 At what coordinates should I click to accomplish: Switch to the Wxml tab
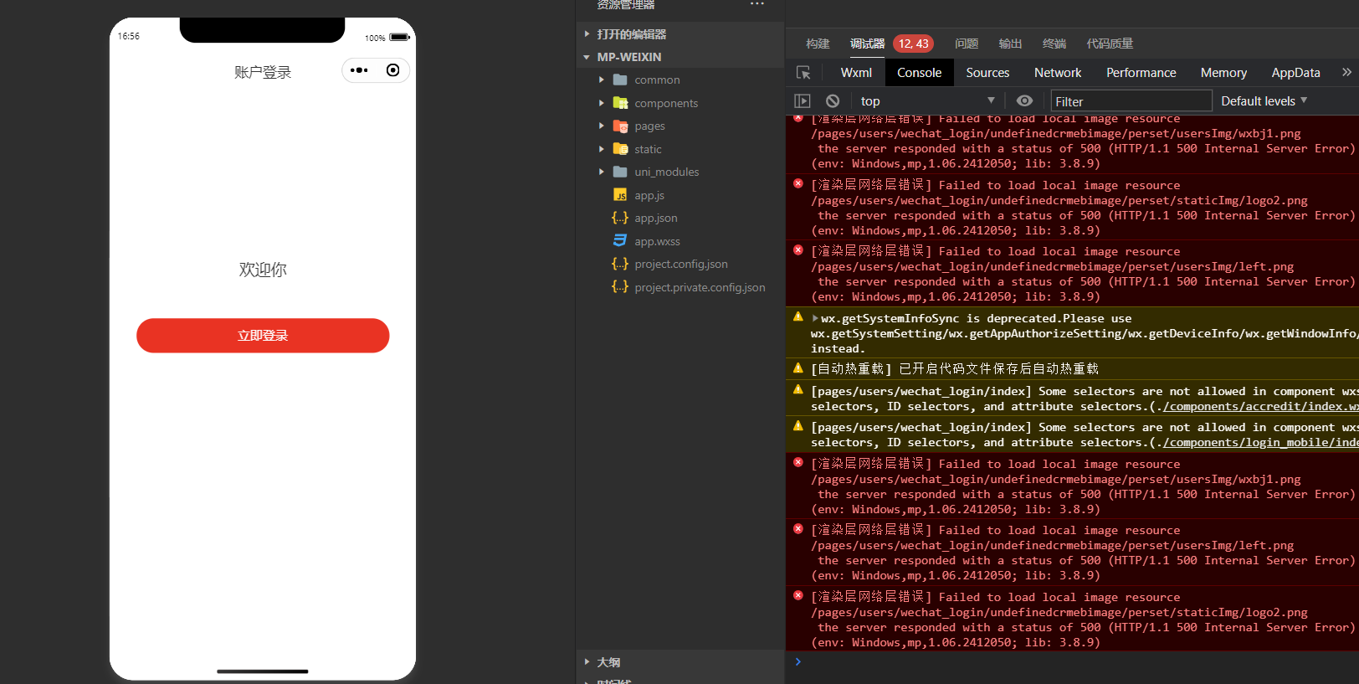(856, 73)
